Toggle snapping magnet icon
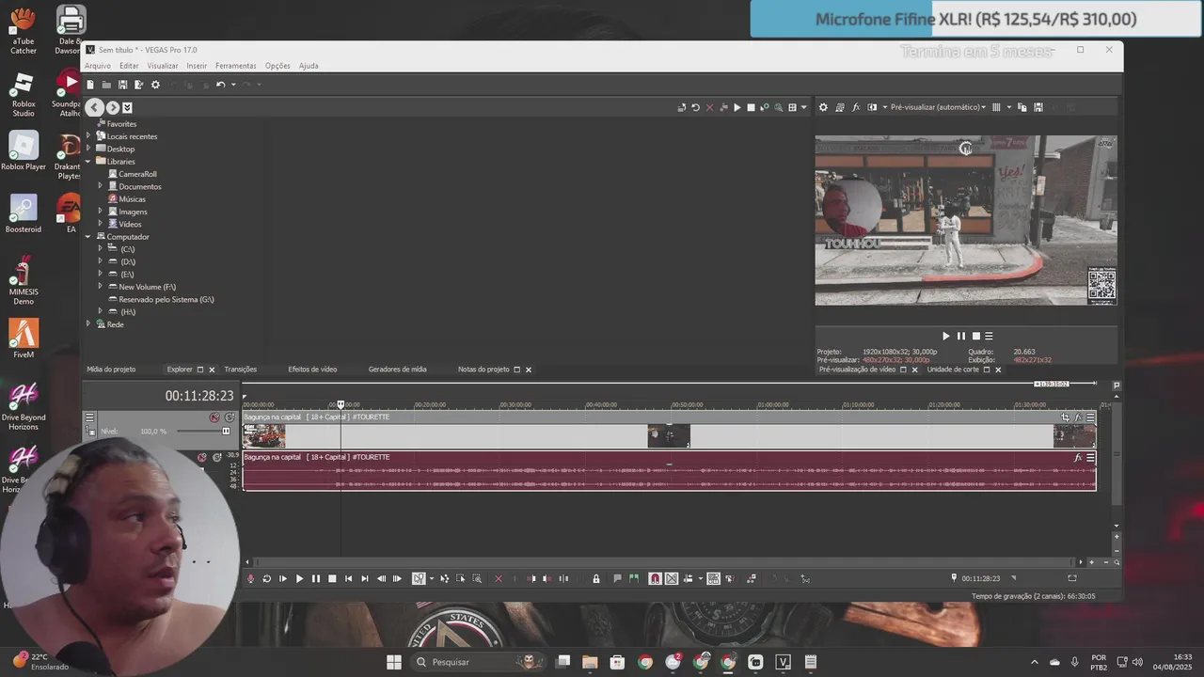This screenshot has height=677, width=1204. click(x=656, y=579)
